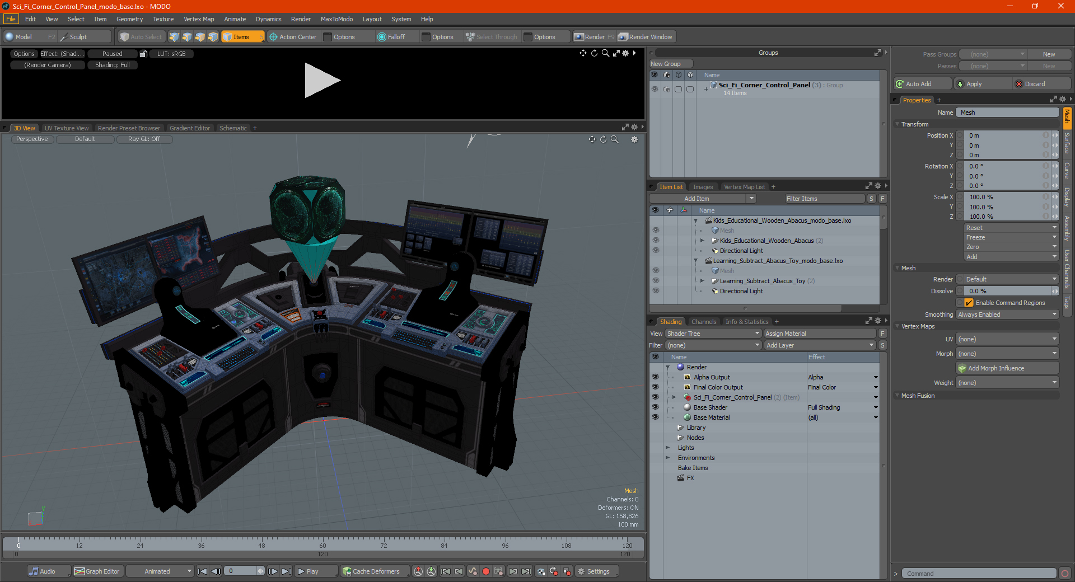Screen dimensions: 1075x582
Task: Select Polygons mode cube icon
Action: pos(200,37)
